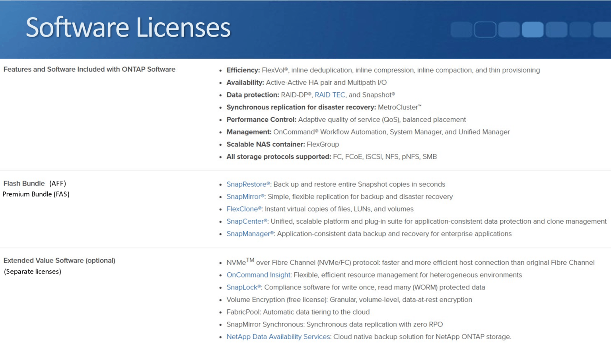Click the SnapCenter hyperlink

[x=246, y=221]
